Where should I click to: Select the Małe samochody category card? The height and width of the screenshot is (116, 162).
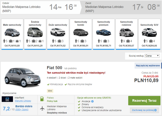pyautogui.click(x=12, y=34)
